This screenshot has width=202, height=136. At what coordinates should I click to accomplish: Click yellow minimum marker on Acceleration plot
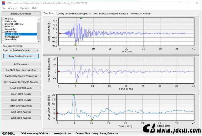pyautogui.click(x=75, y=45)
